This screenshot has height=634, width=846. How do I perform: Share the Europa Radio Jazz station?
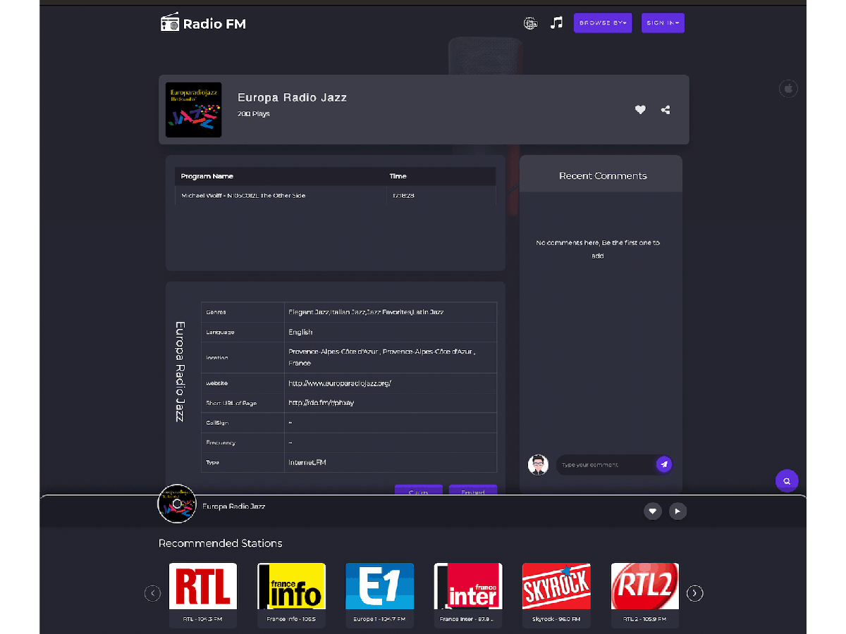[666, 110]
